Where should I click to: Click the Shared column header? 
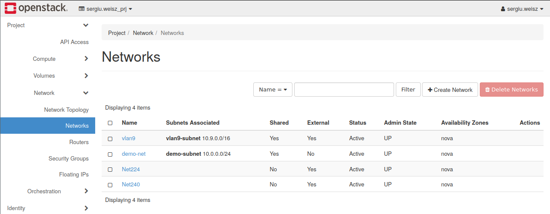click(279, 123)
